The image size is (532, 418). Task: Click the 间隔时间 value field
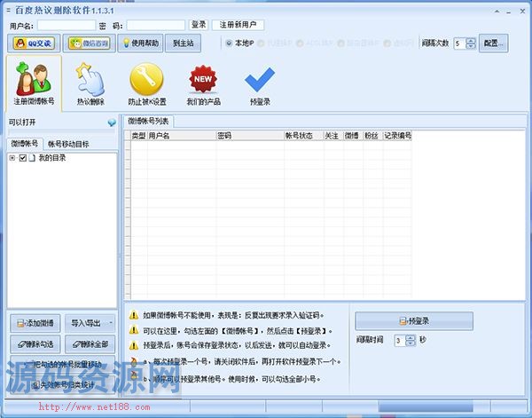tap(400, 341)
